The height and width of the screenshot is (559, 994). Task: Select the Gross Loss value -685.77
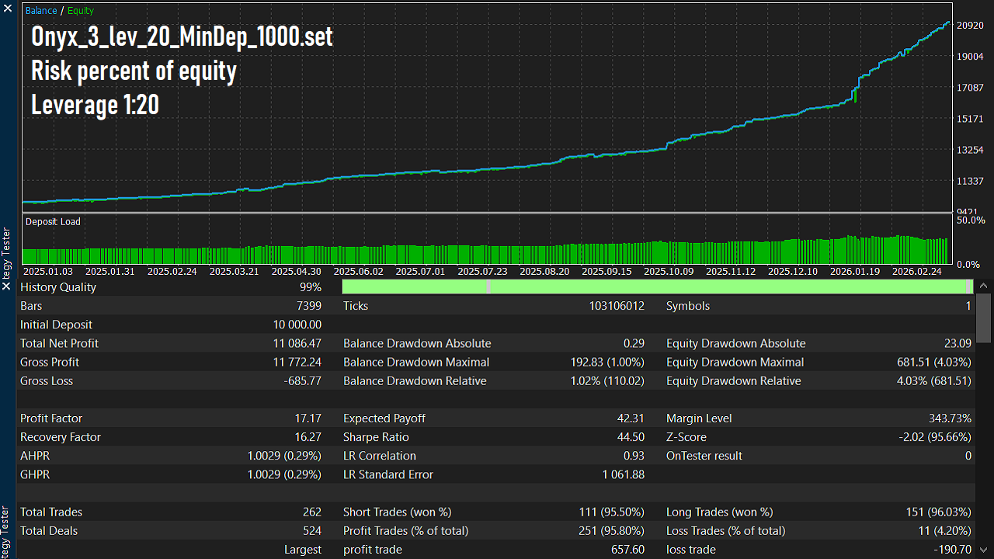(x=303, y=380)
